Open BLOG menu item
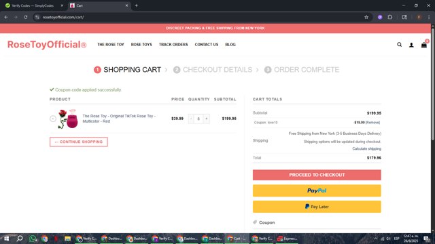The image size is (435, 244). 230,45
